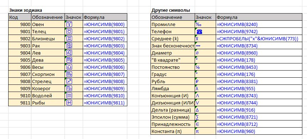This screenshot has width=307, height=139.
Task: Click the symbol next to Постоянство
Action: (x=205, y=67)
